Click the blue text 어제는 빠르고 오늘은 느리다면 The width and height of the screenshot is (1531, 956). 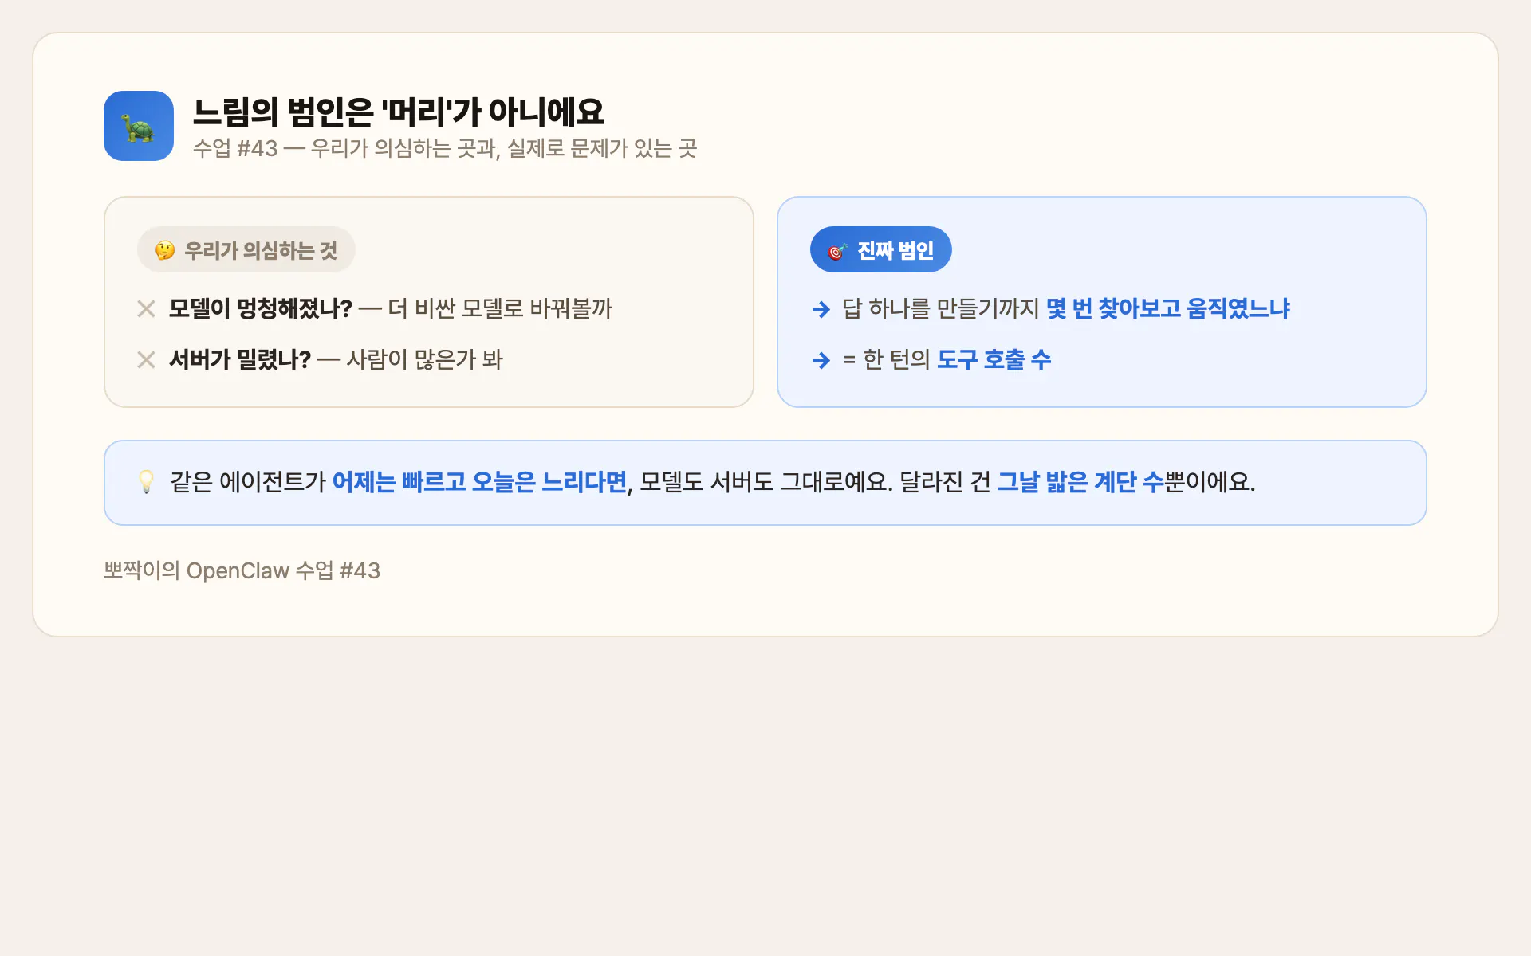coord(480,482)
